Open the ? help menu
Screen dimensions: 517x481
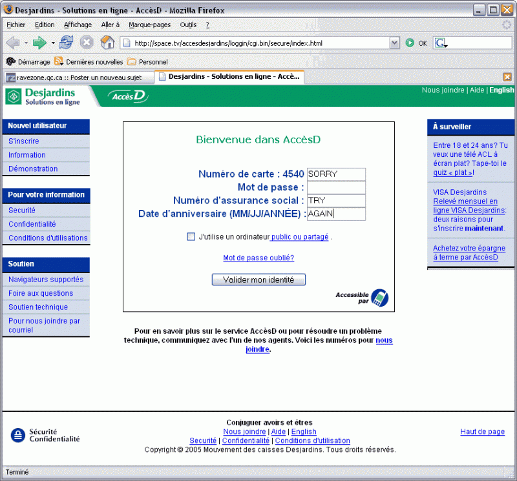click(207, 25)
